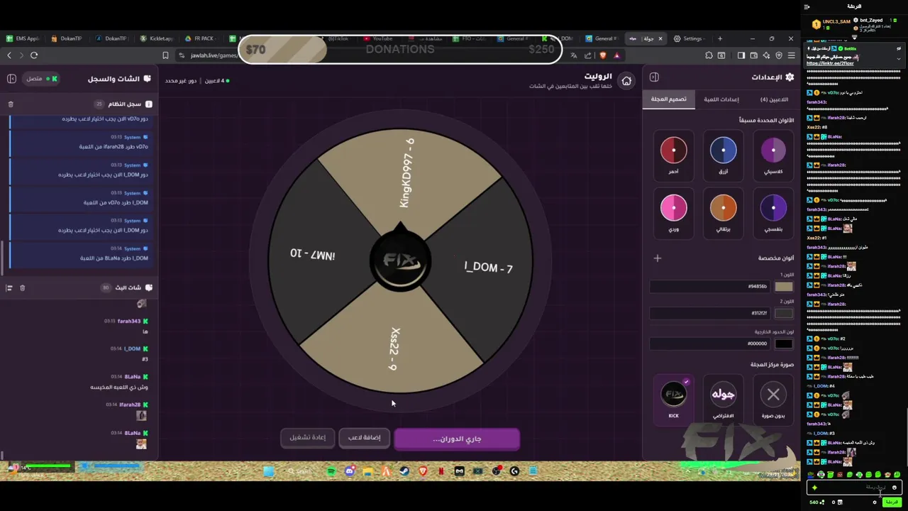Open the browser hamburger menu

click(x=792, y=55)
